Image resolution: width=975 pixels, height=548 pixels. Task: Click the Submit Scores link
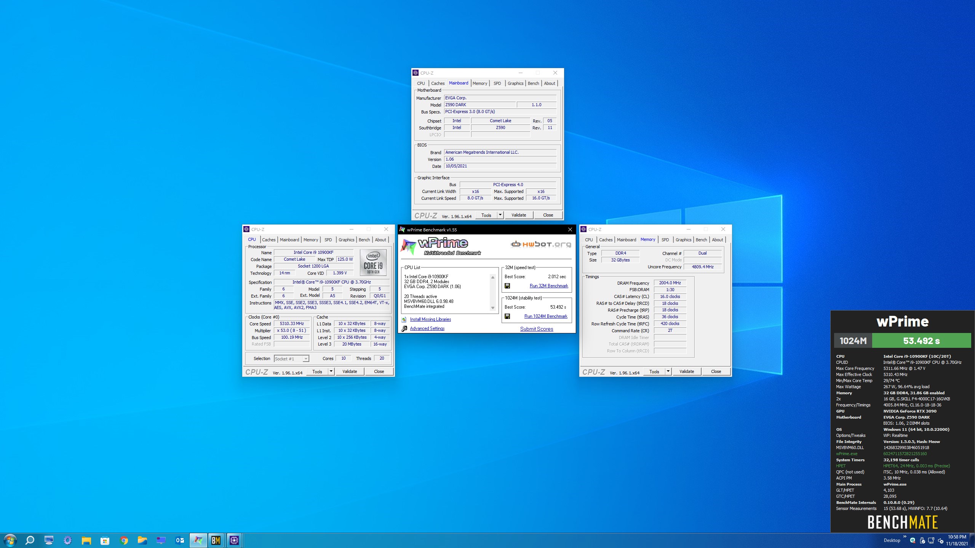click(536, 329)
